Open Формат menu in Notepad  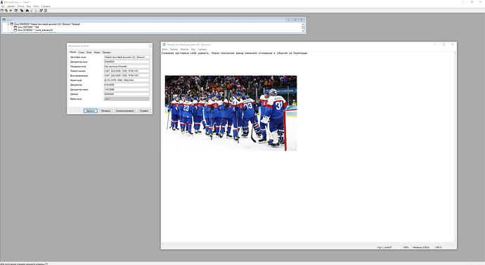(185, 49)
